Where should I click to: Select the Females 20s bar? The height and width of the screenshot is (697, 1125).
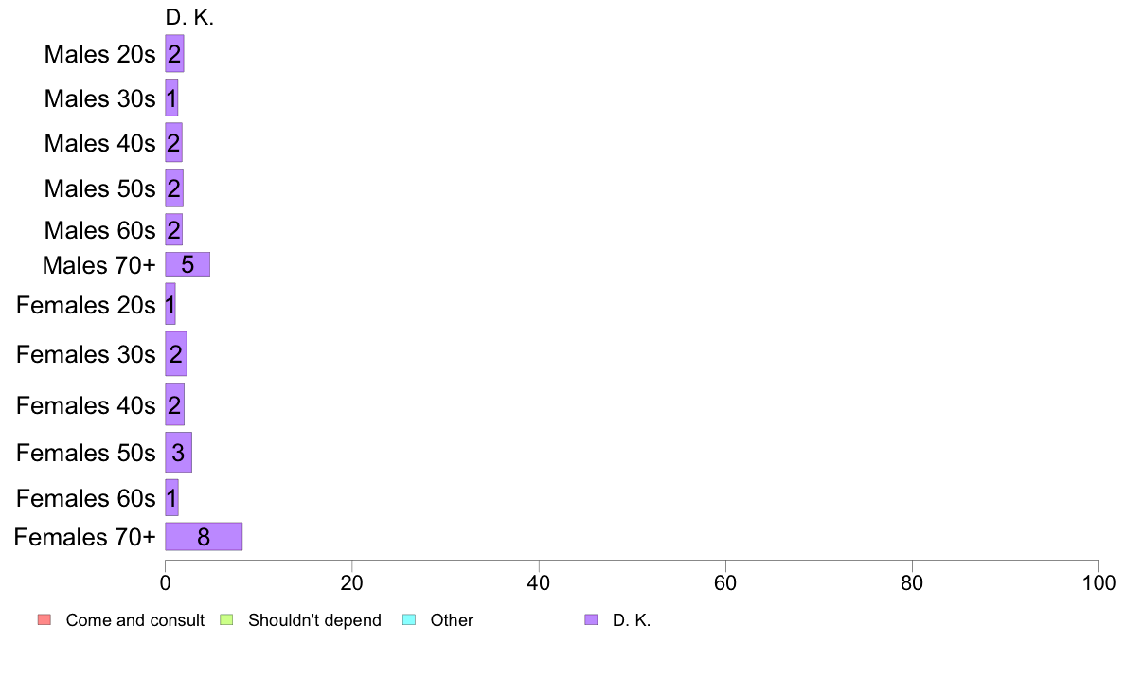coord(170,304)
